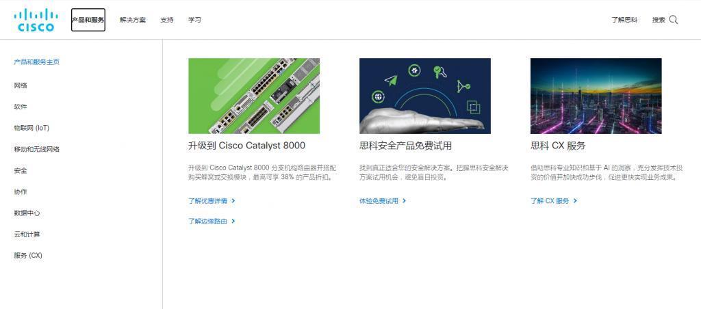Open the 解决方案 menu
701x309 pixels.
(x=133, y=20)
